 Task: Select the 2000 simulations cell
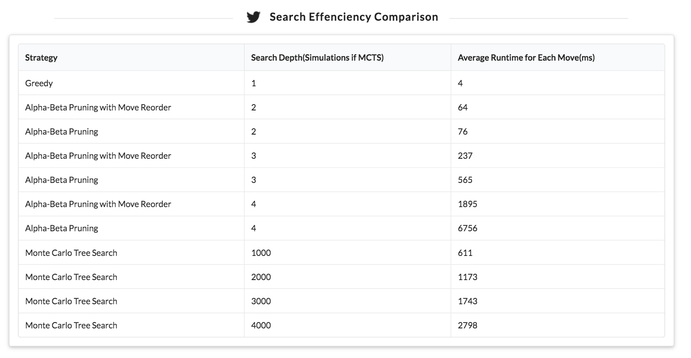point(261,277)
